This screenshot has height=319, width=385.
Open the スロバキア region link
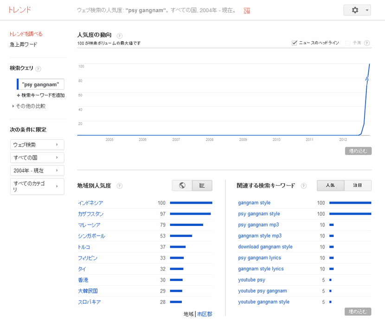point(90,302)
